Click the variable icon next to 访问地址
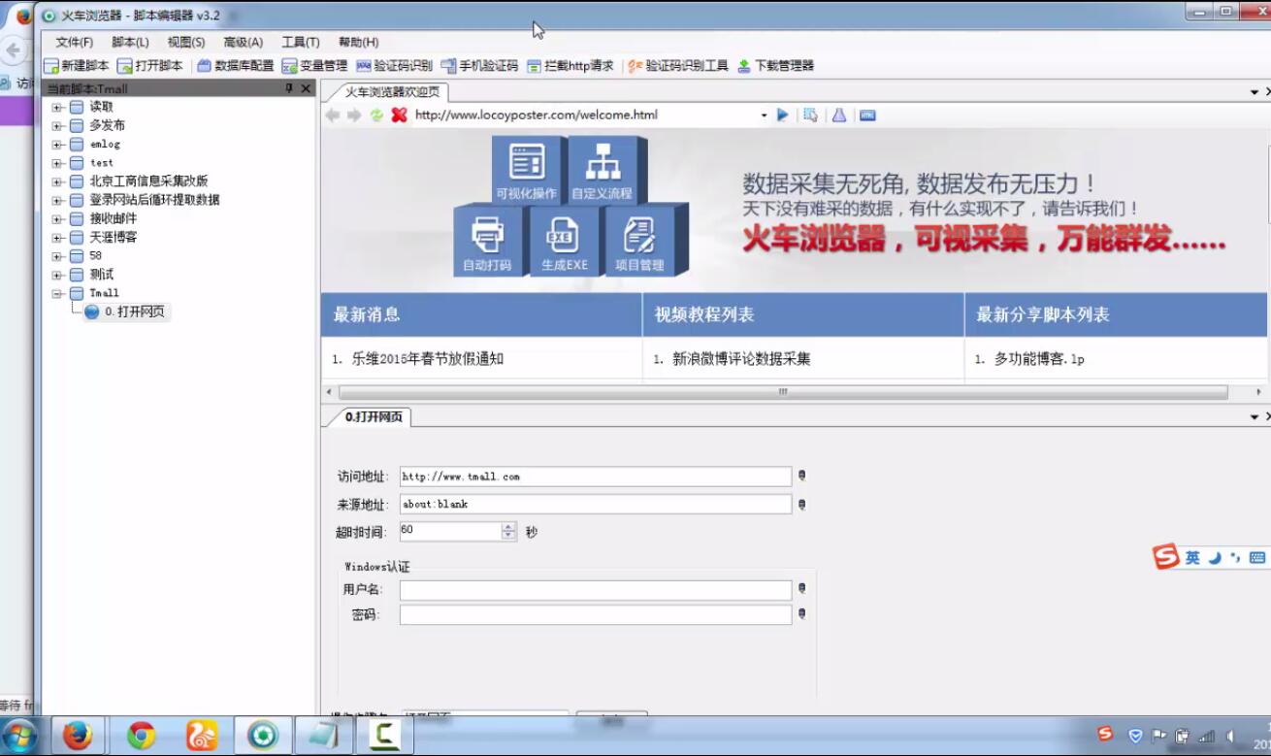 [x=801, y=477]
